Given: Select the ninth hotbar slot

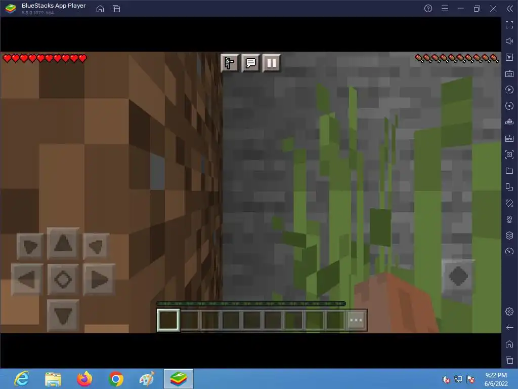Looking at the screenshot, I should pos(335,320).
